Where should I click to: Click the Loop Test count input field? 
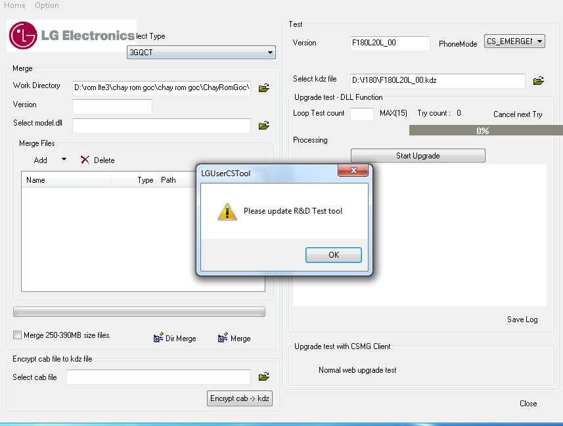362,114
